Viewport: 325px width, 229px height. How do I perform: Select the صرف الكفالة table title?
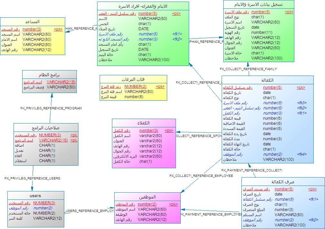[x=283, y=182]
